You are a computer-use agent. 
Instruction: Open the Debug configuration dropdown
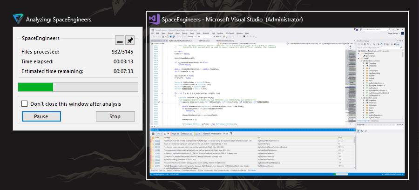tap(192, 37)
